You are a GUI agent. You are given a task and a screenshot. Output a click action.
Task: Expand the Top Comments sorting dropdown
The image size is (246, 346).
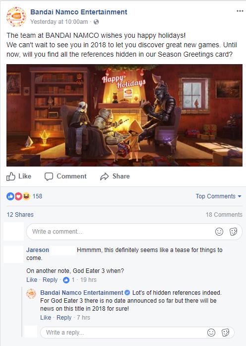(218, 196)
